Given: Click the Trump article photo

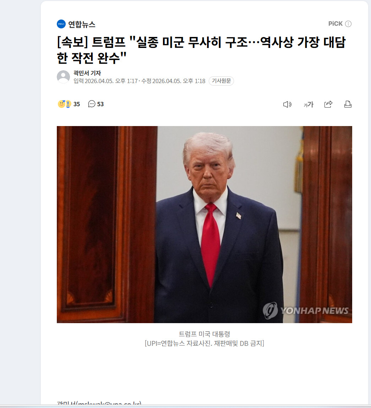Looking at the screenshot, I should coord(204,224).
